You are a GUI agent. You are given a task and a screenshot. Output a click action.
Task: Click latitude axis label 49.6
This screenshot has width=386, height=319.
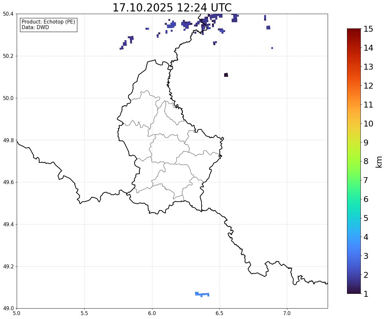(8, 182)
